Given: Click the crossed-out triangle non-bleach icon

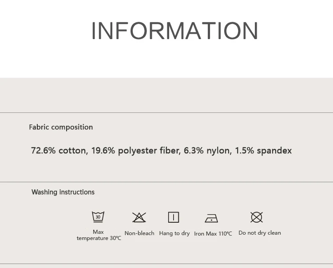Looking at the screenshot, I should 139,217.
